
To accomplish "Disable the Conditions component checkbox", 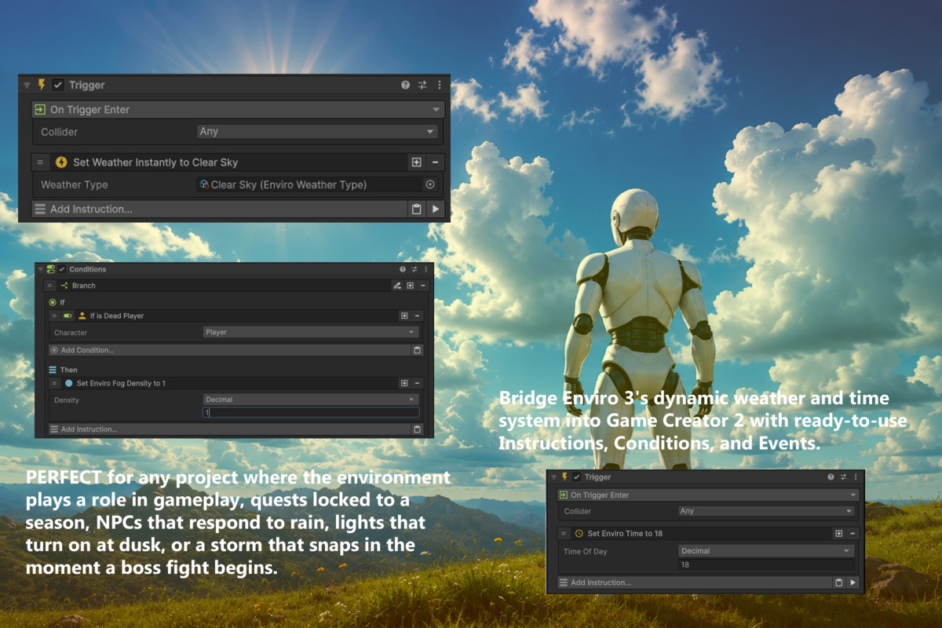I will tap(62, 269).
